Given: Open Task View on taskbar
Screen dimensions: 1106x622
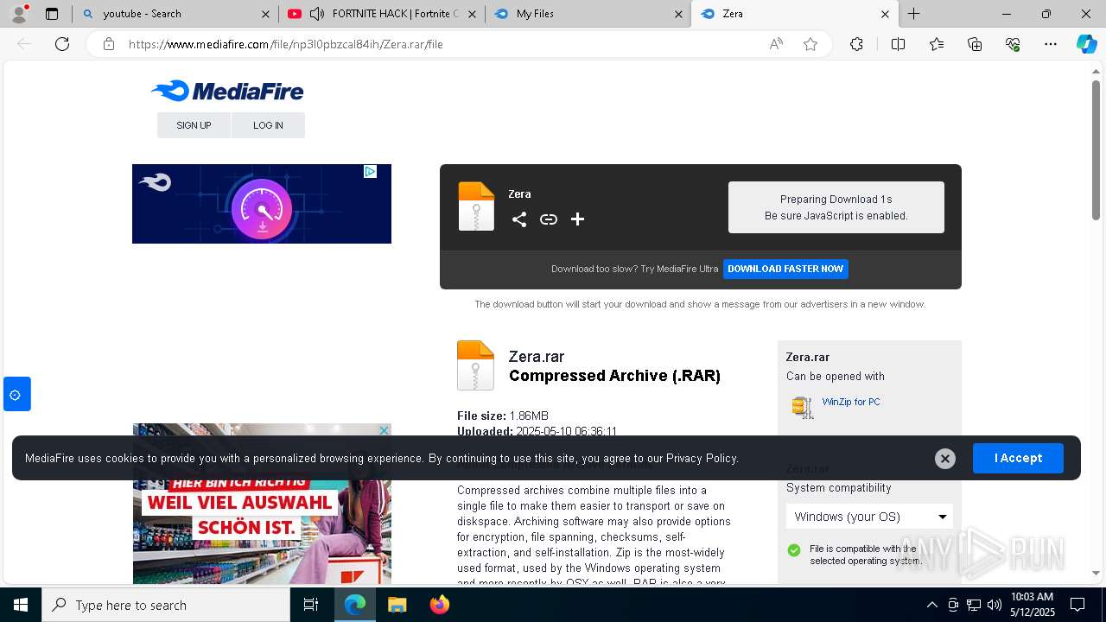Looking at the screenshot, I should (311, 605).
